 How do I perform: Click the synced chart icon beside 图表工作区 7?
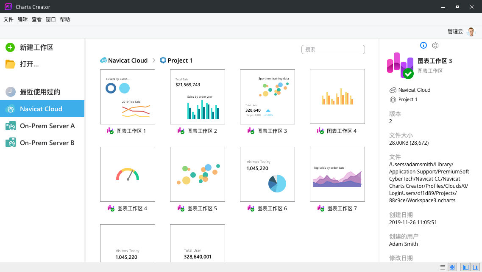pos(320,208)
